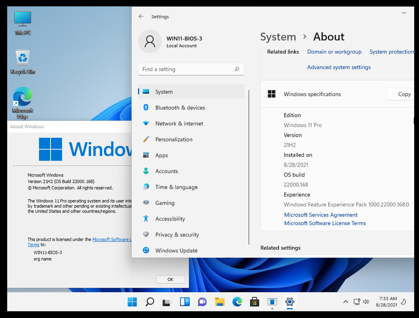Viewport: 419px width, 318px height.
Task: Click the 22000.168 OS build value
Action: pos(296,184)
